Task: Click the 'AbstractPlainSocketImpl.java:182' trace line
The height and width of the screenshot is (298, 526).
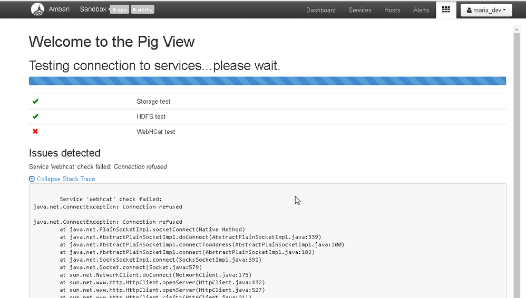Action: click(187, 252)
